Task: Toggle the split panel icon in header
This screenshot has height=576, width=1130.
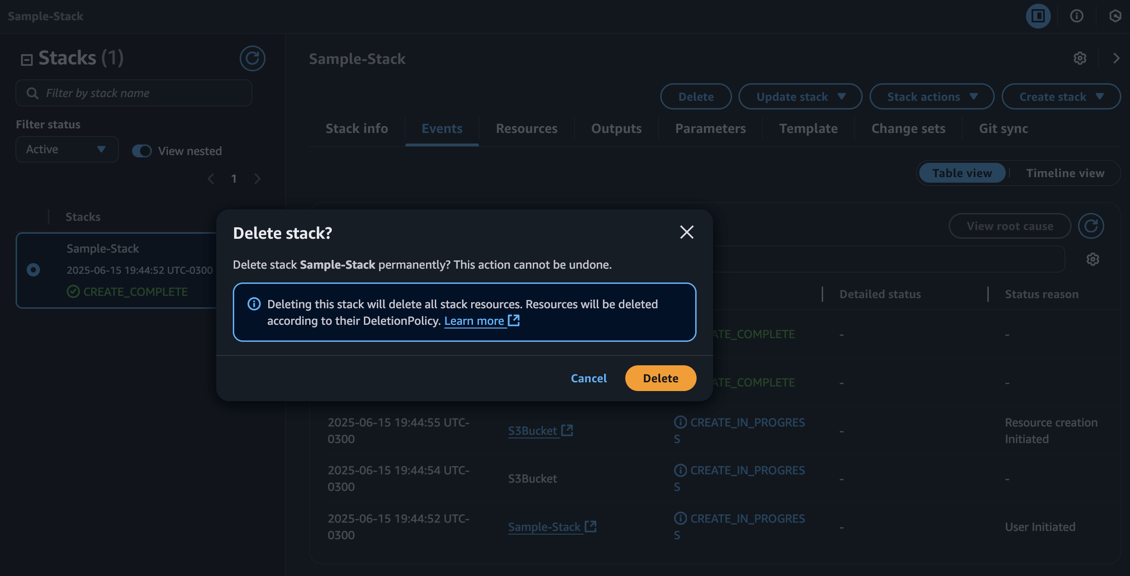Action: 1038,16
